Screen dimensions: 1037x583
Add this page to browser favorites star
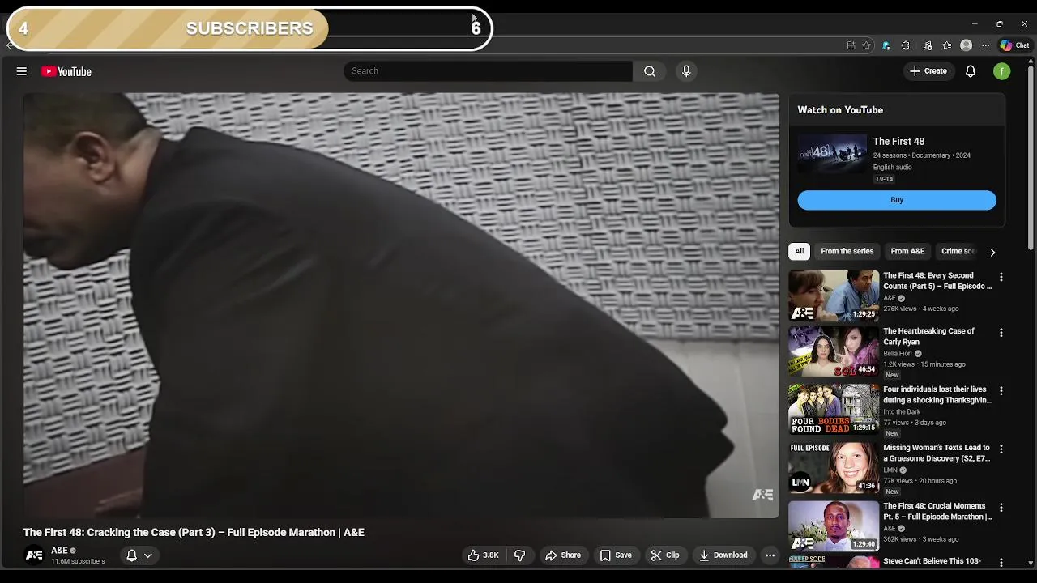[866, 45]
